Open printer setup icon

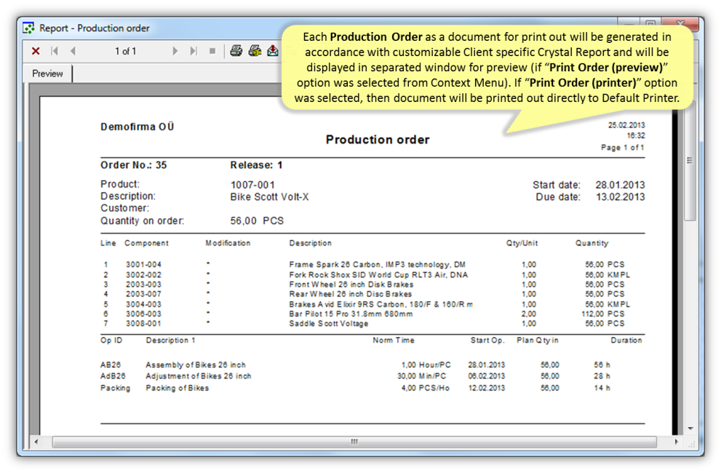[x=255, y=51]
